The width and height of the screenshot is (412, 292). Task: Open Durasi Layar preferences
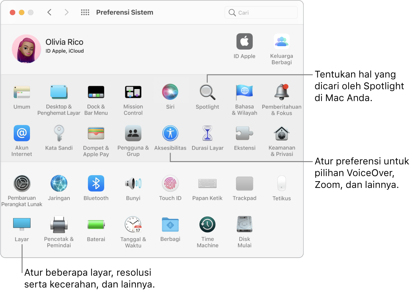(x=207, y=134)
